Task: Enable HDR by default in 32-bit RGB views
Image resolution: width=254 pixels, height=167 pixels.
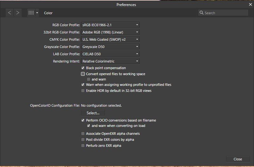Action: (83, 91)
